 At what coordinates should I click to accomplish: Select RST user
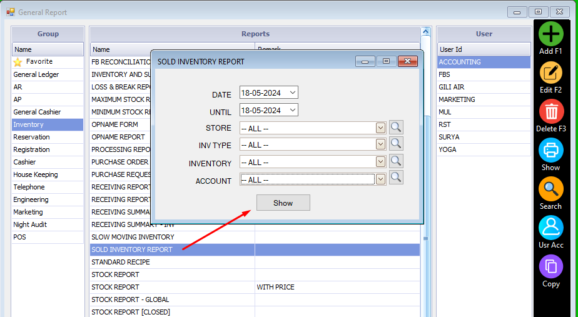[x=484, y=124]
